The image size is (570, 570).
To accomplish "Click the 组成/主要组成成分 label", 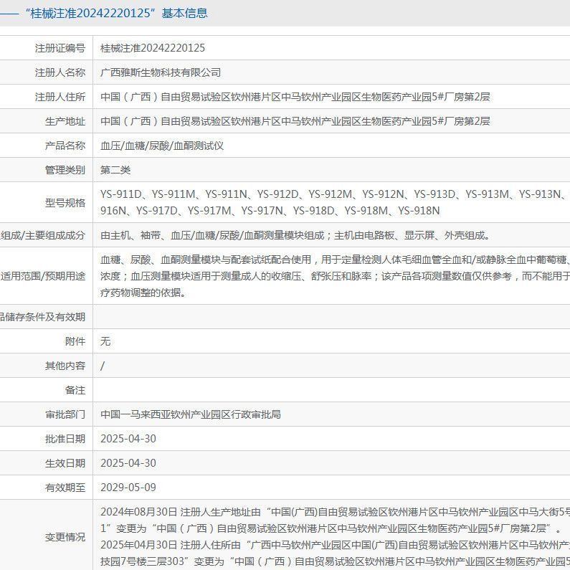I will coord(42,235).
